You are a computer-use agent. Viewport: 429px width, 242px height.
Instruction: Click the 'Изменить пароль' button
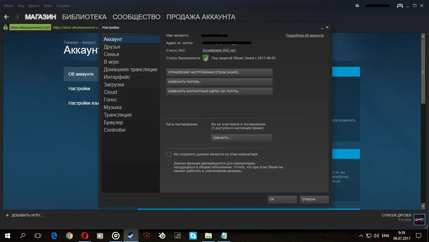click(219, 82)
